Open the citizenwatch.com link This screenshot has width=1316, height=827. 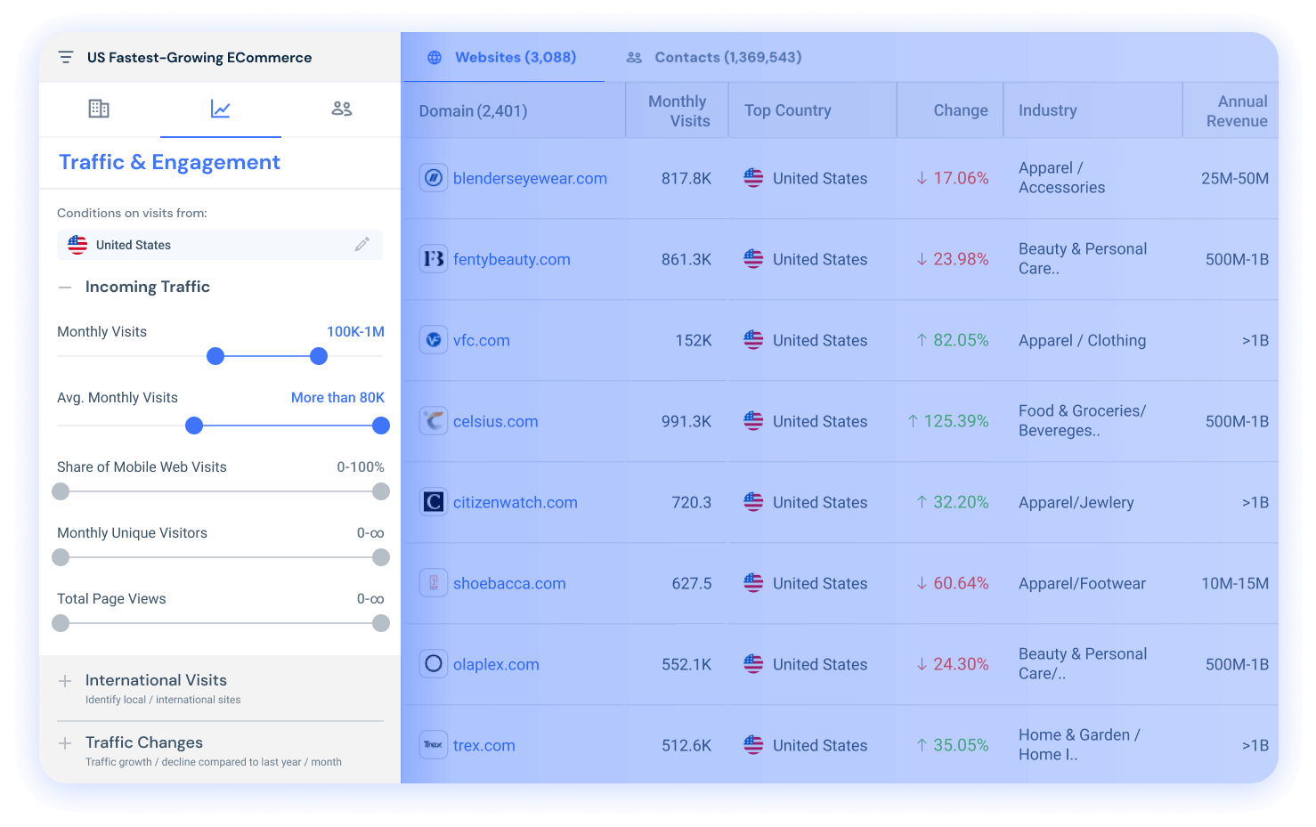click(x=516, y=502)
